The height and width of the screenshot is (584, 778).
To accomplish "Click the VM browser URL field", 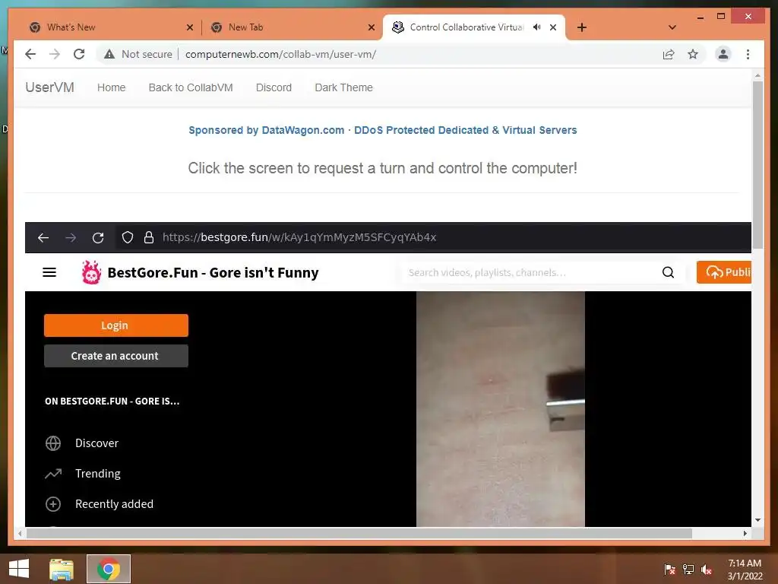I will (x=299, y=237).
